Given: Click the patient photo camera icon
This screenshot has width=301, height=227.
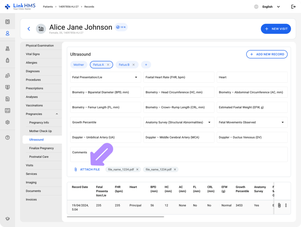Looking at the screenshot, I should click(41, 29).
